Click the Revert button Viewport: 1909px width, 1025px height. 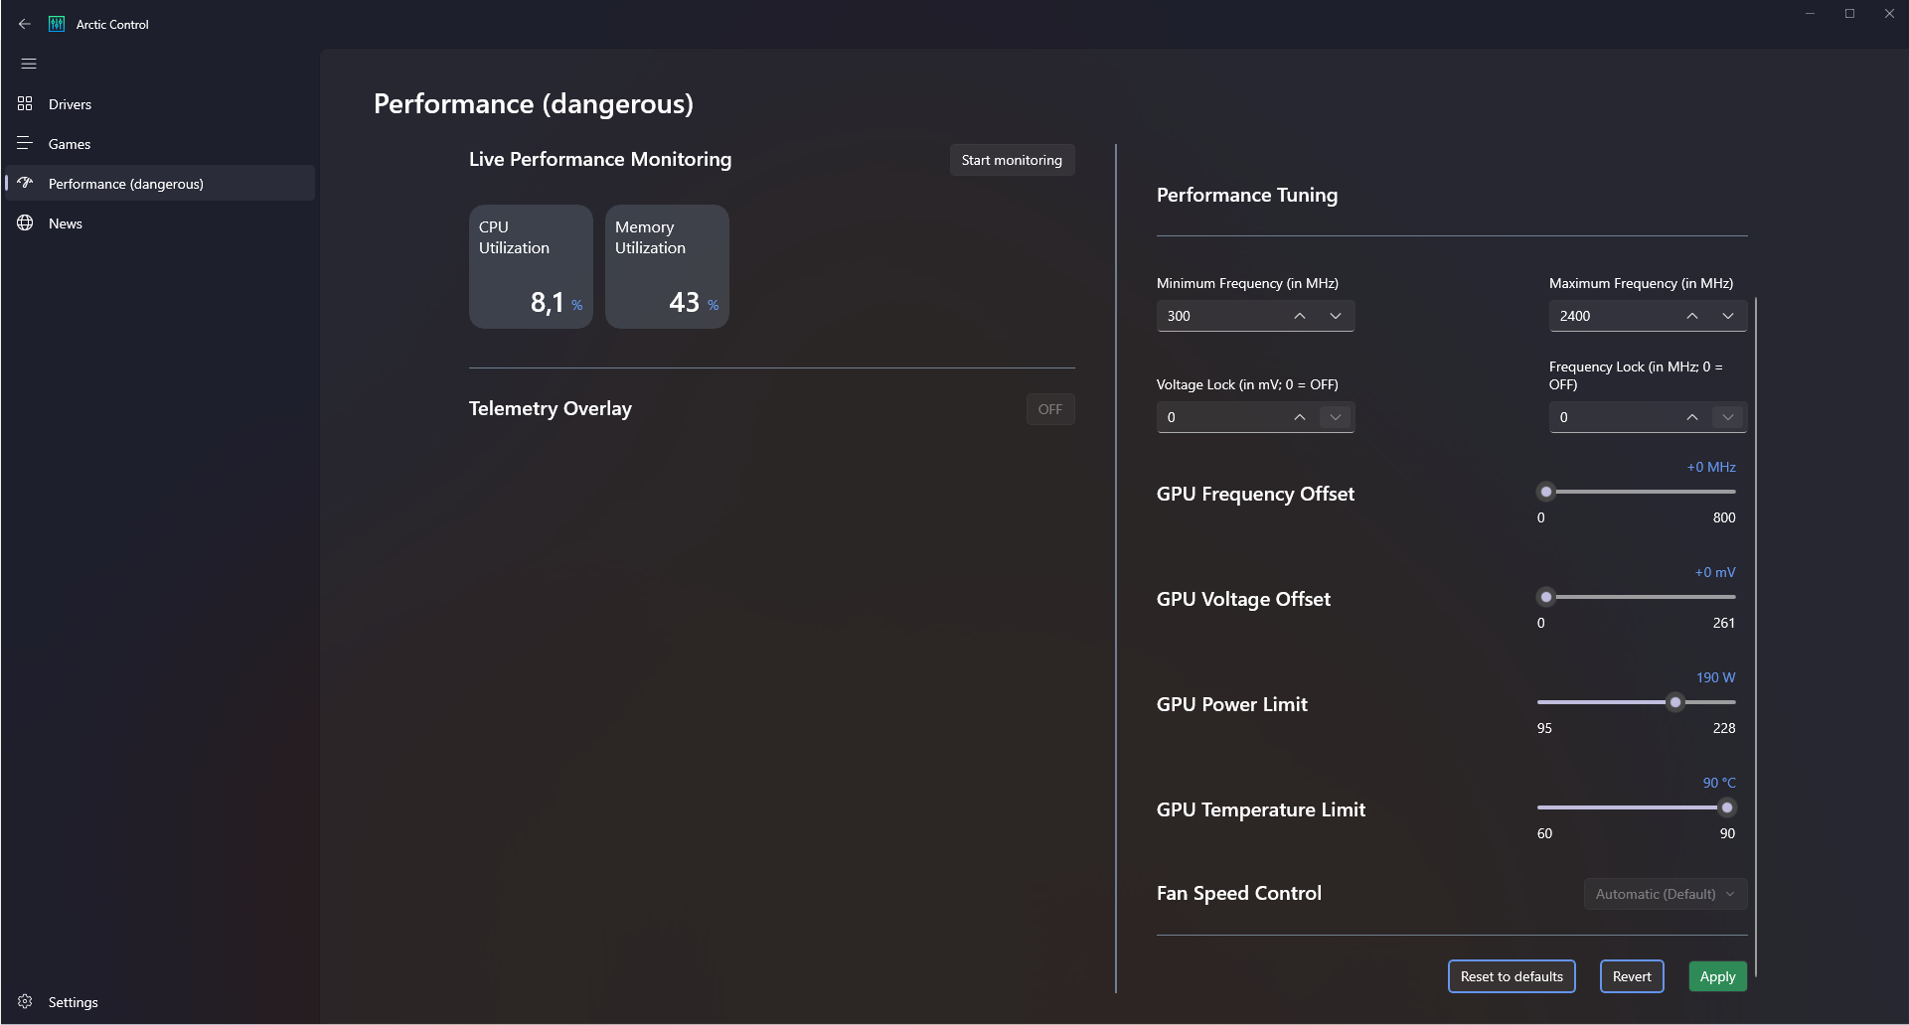(1632, 976)
